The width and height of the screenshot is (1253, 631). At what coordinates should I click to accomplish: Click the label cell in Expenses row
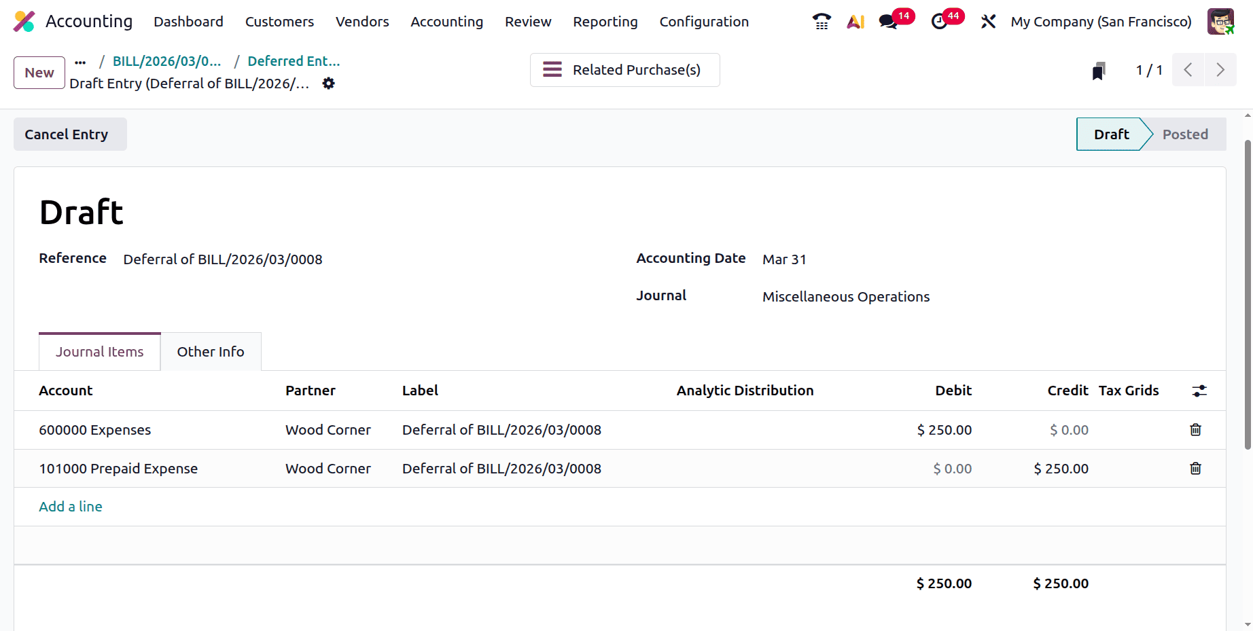pyautogui.click(x=501, y=430)
